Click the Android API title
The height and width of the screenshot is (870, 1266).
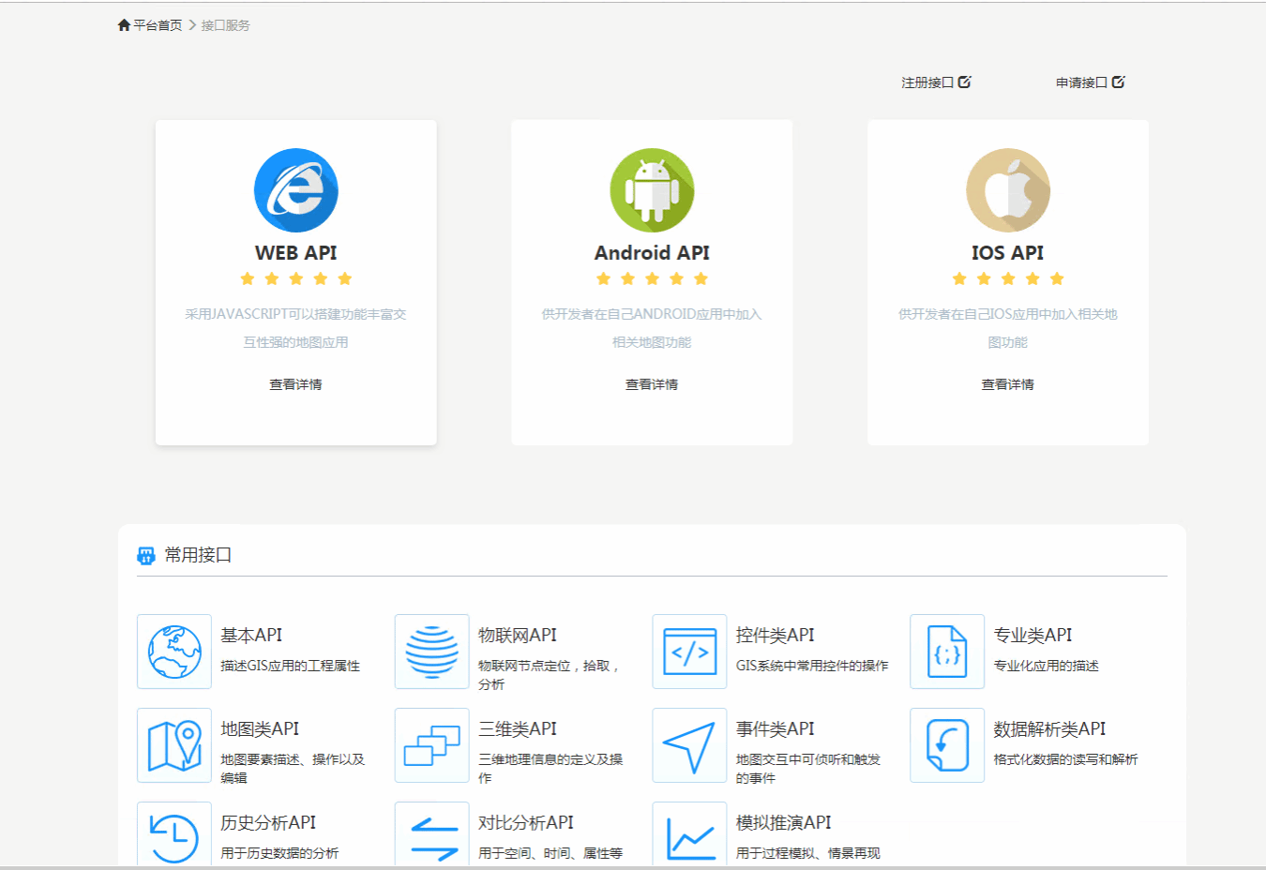[x=652, y=253]
